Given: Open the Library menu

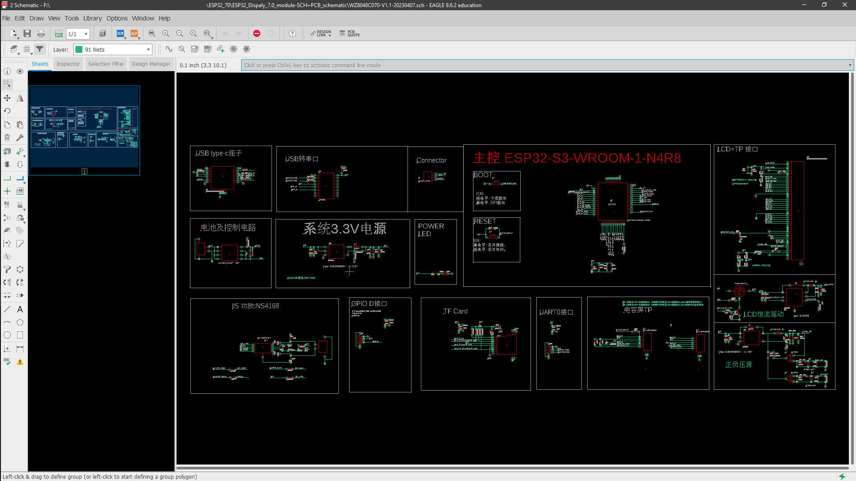Looking at the screenshot, I should [x=92, y=18].
